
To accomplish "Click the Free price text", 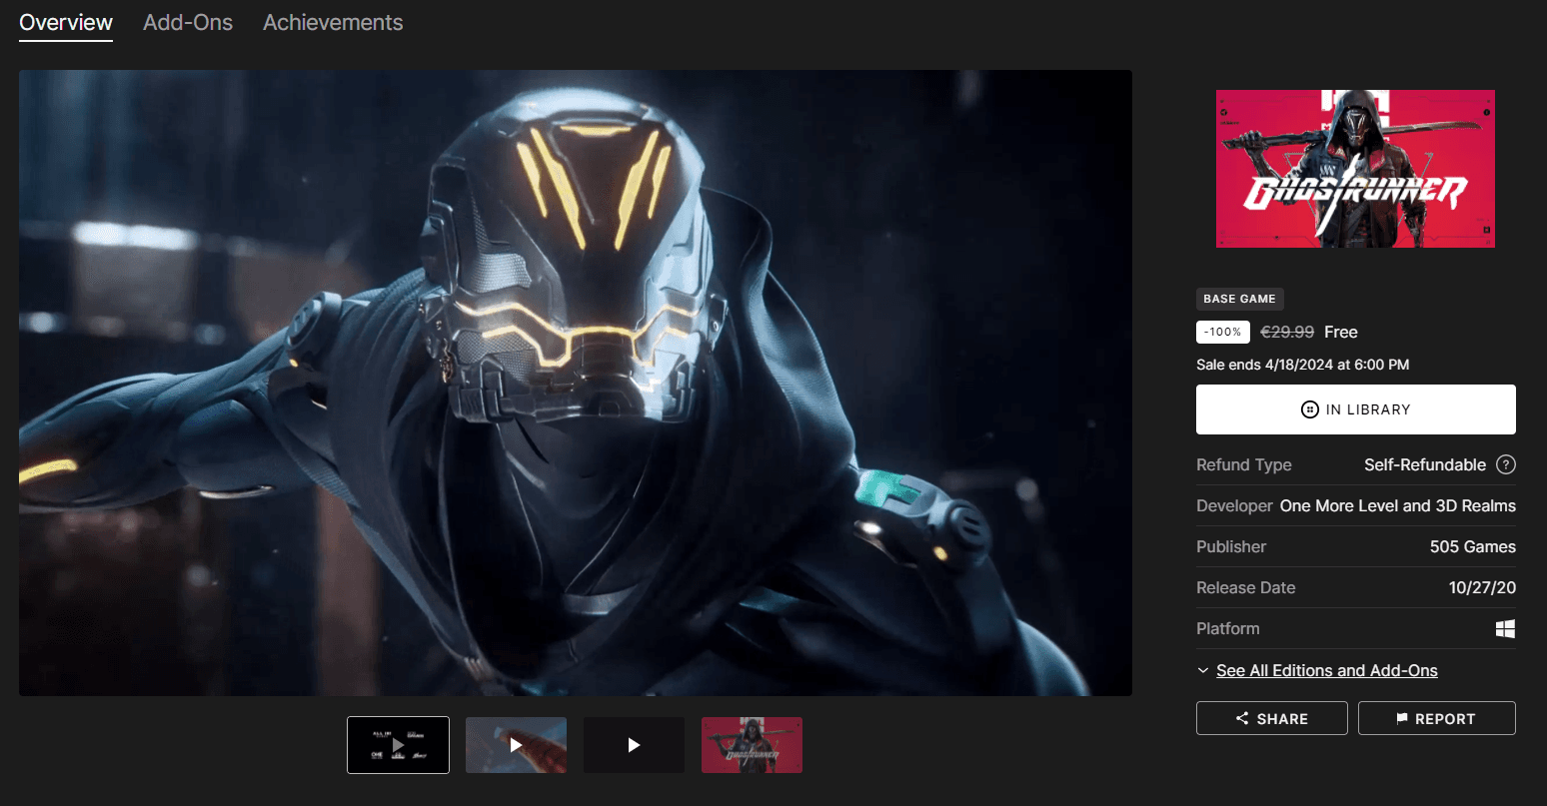I will tap(1341, 332).
